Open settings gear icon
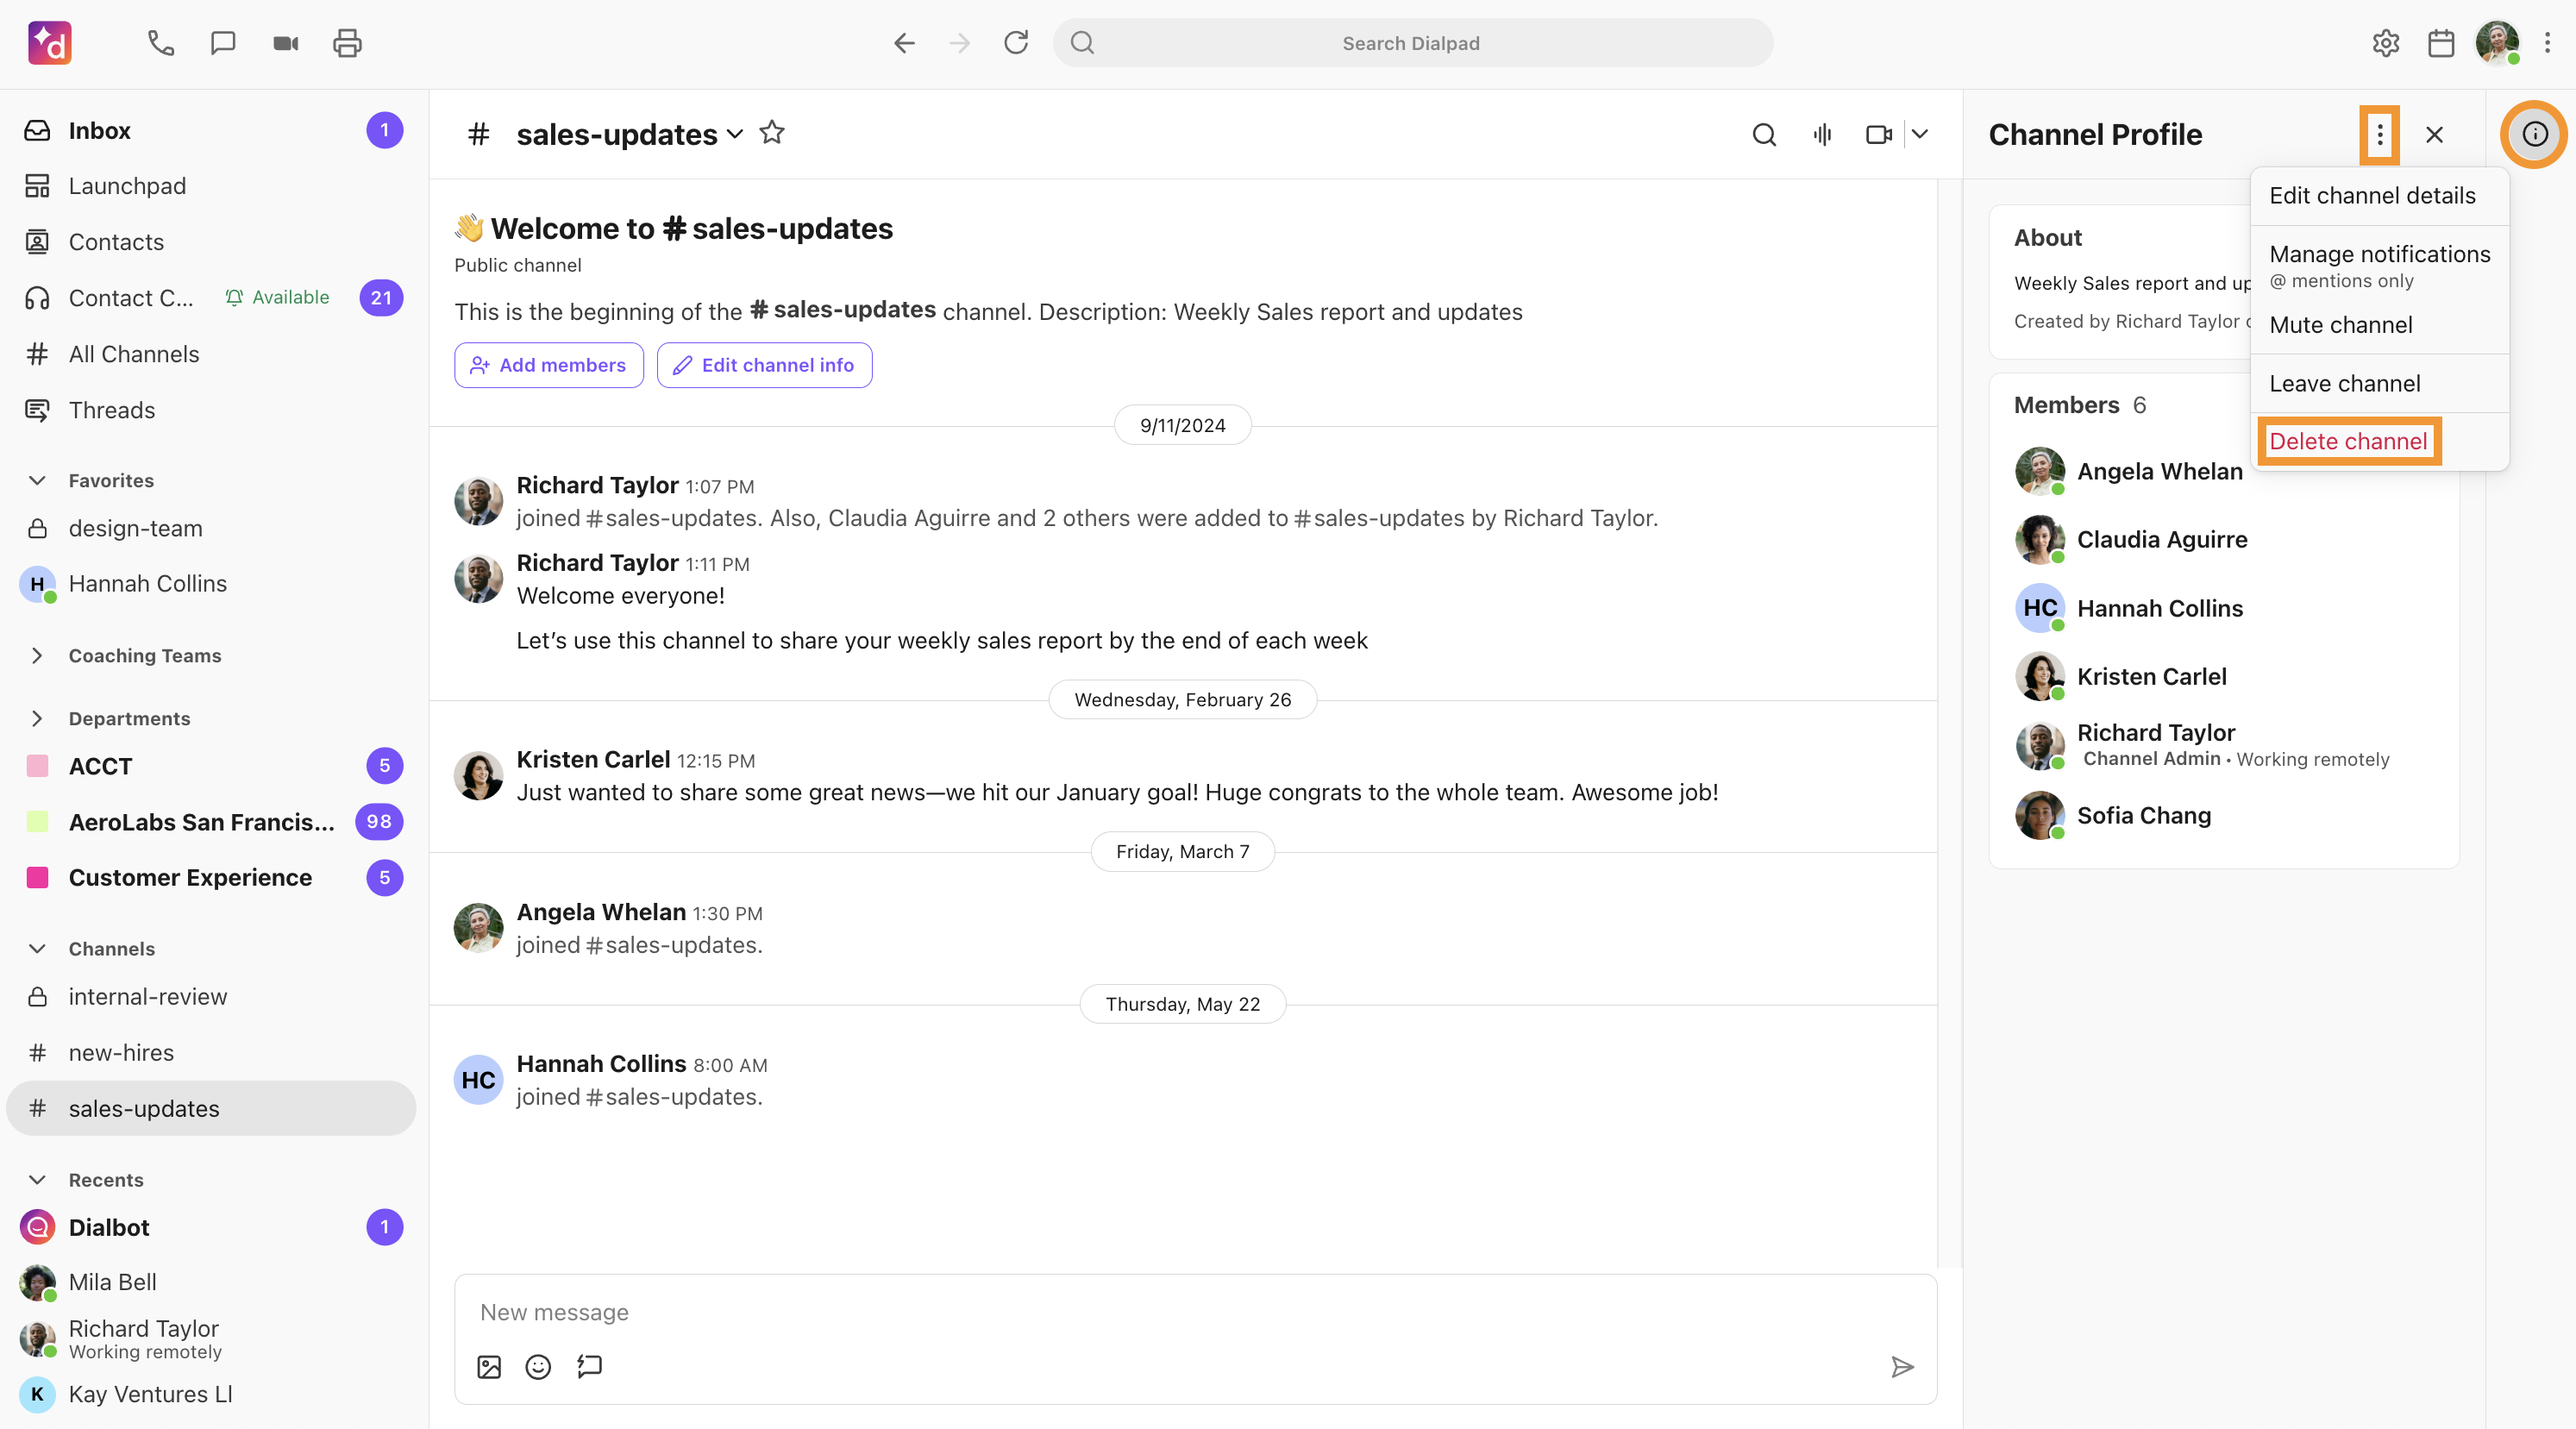This screenshot has height=1429, width=2576. click(2386, 43)
